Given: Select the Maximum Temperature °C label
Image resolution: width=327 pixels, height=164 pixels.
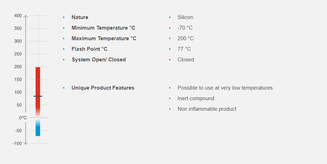Looking at the screenshot, I should click(104, 38).
